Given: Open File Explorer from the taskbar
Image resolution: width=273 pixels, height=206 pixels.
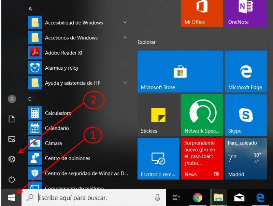Looking at the screenshot, I should coord(218,198).
